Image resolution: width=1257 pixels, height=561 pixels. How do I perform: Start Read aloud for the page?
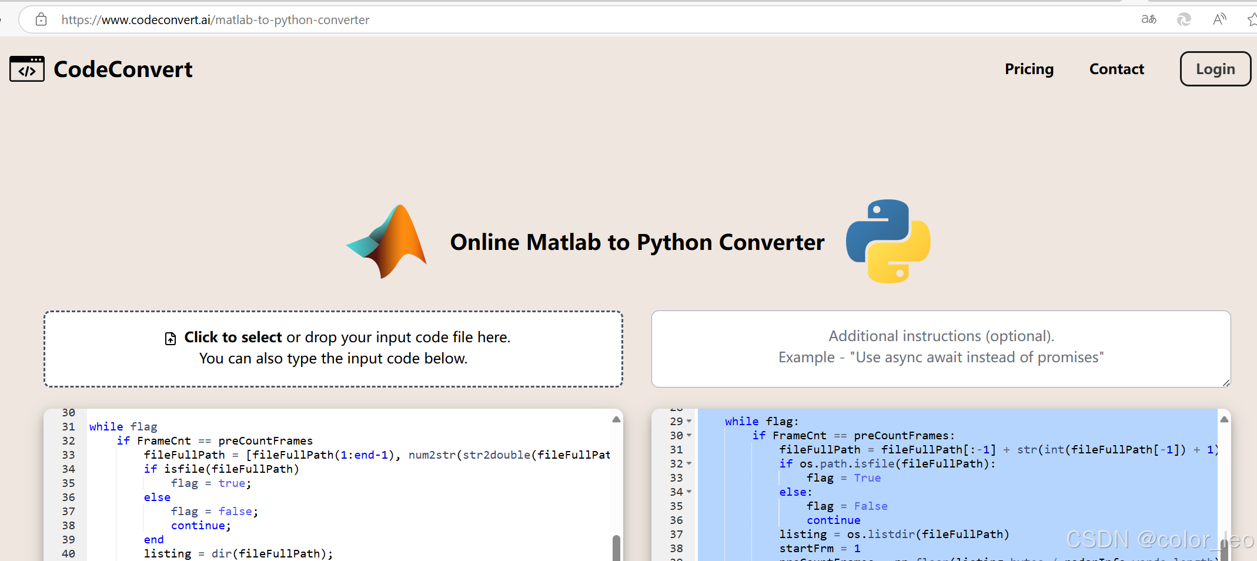[x=1219, y=19]
